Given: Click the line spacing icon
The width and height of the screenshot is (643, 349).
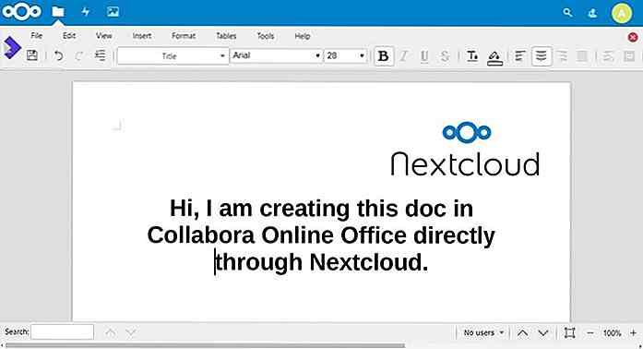Looking at the screenshot, I should point(609,56).
